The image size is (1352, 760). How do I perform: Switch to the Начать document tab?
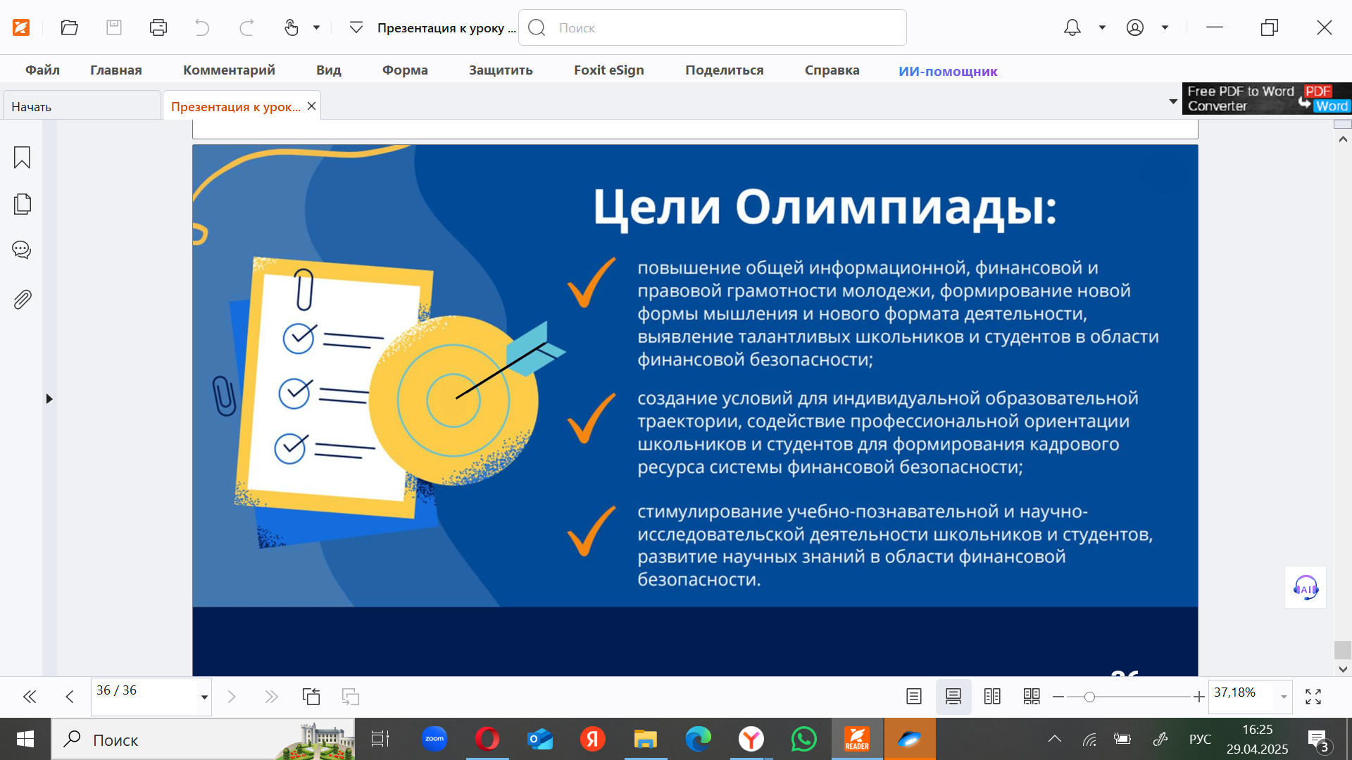82,106
